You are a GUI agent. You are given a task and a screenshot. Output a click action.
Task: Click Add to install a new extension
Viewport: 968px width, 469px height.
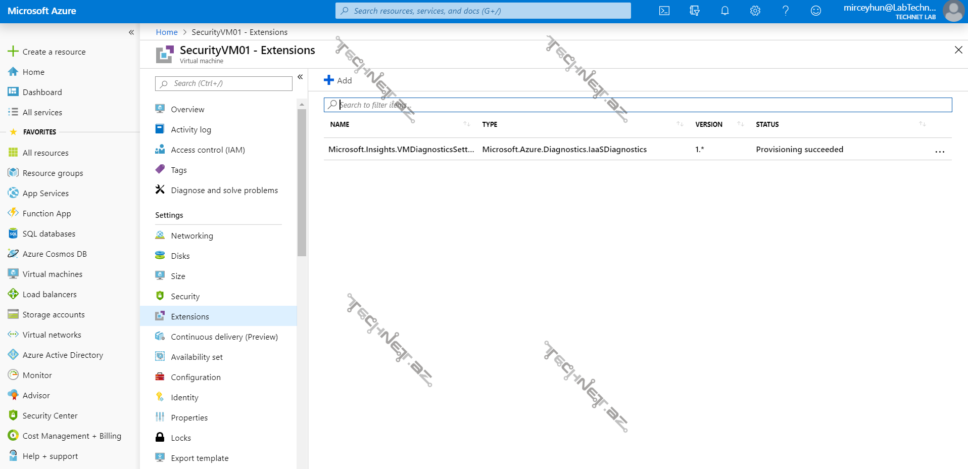pos(338,80)
